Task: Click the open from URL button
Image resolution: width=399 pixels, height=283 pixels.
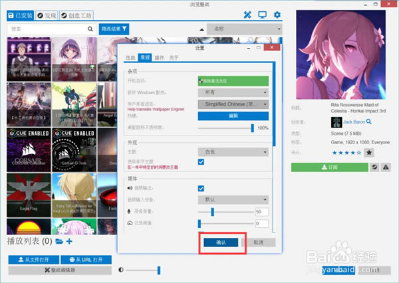Action: click(86, 260)
